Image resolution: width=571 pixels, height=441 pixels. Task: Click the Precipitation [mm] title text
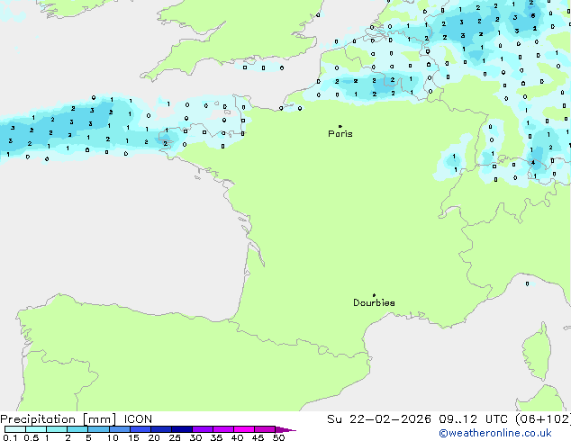click(59, 419)
